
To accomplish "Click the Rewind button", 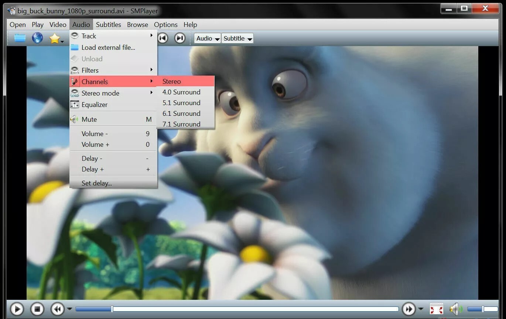I will click(57, 309).
